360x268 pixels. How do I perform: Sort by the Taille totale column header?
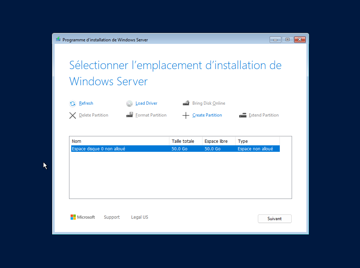pos(186,141)
